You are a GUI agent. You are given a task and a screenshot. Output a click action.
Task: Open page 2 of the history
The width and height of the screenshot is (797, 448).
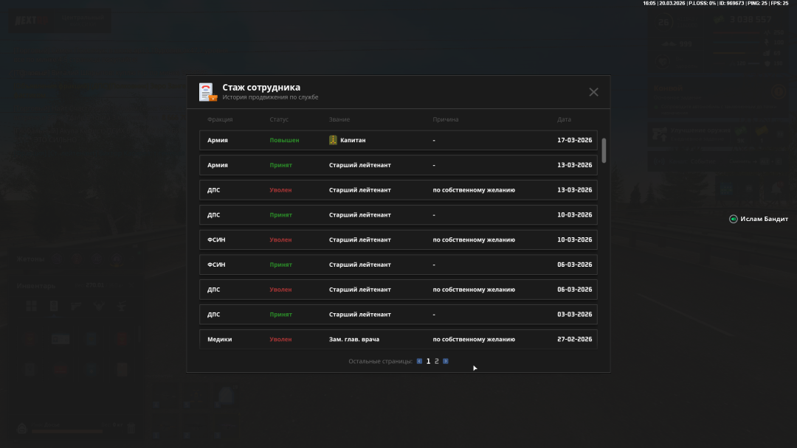click(x=437, y=361)
